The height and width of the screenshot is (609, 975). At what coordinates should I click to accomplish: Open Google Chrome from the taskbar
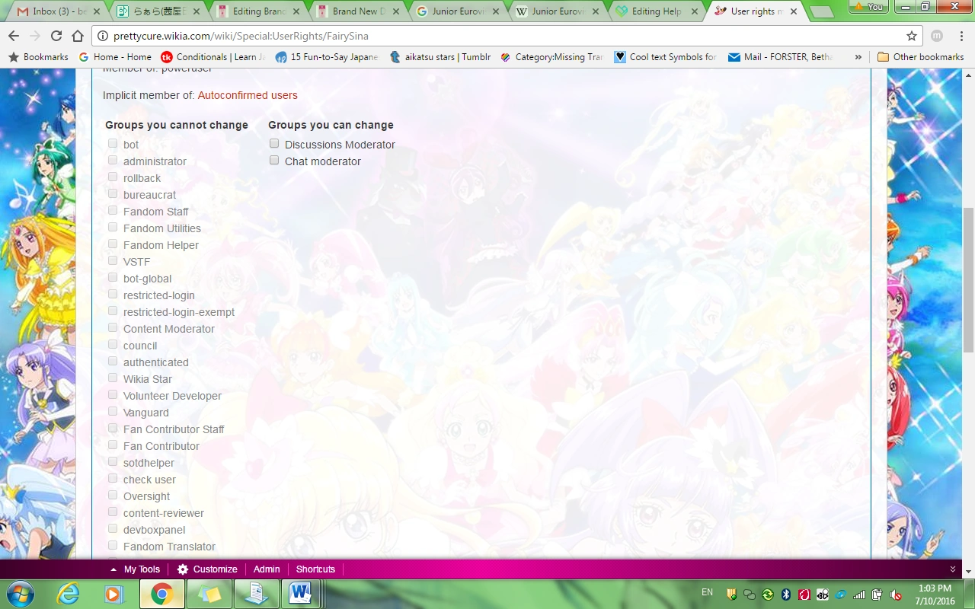click(x=161, y=594)
